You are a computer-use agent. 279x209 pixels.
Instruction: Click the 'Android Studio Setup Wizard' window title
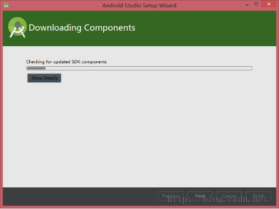tap(139, 6)
